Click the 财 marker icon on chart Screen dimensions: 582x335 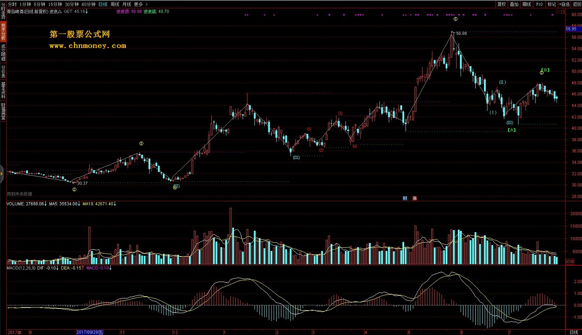click(x=405, y=198)
